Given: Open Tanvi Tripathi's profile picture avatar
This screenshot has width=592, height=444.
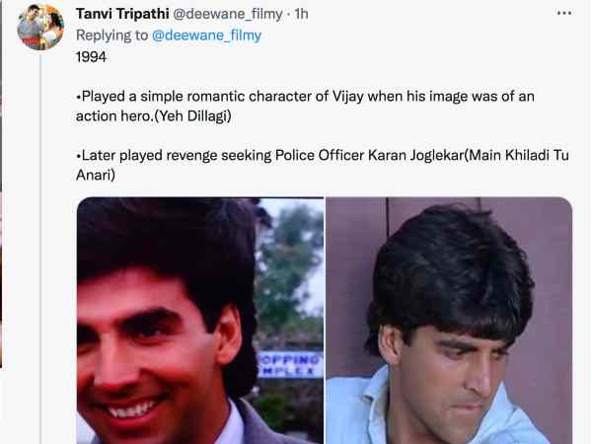Looking at the screenshot, I should [40, 28].
